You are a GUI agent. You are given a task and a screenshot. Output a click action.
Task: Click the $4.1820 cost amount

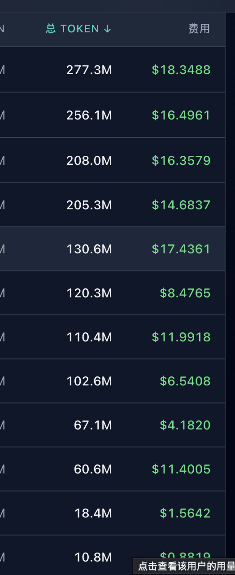tap(185, 425)
